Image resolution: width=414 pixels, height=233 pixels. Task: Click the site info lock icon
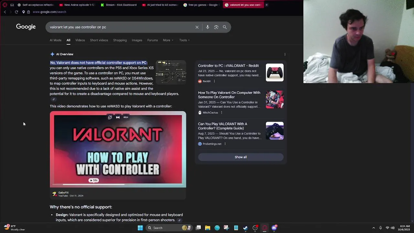28,12
